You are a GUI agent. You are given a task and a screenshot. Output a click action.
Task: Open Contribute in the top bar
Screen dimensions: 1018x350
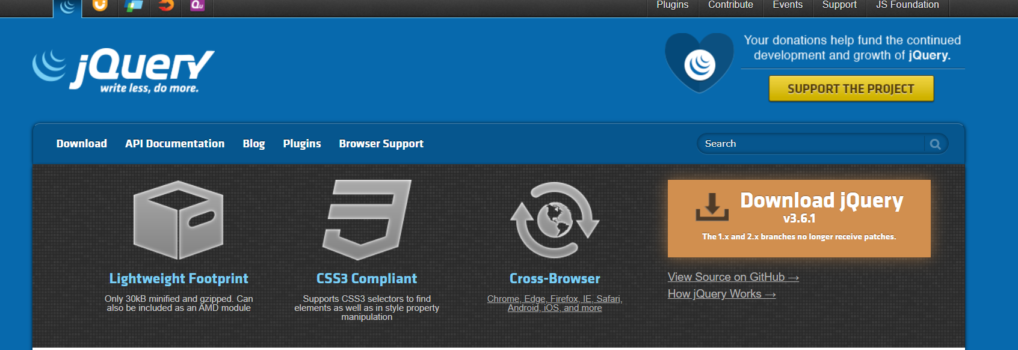730,5
